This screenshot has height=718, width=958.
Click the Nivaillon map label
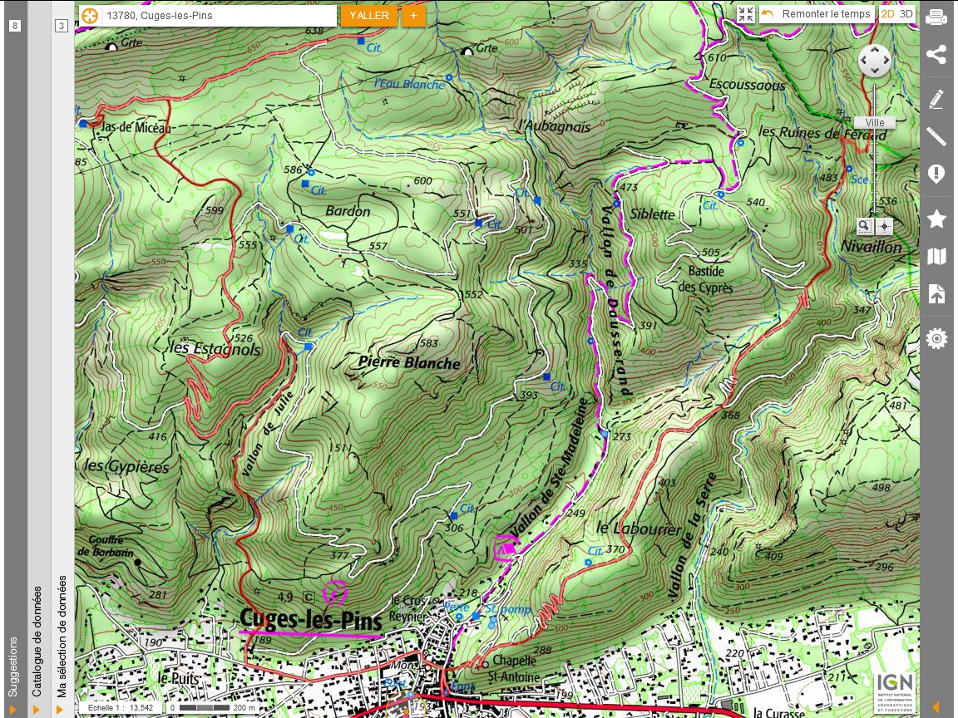(872, 247)
